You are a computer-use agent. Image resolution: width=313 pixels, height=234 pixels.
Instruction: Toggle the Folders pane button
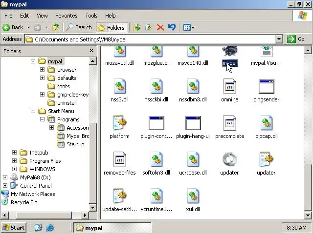[x=112, y=28]
